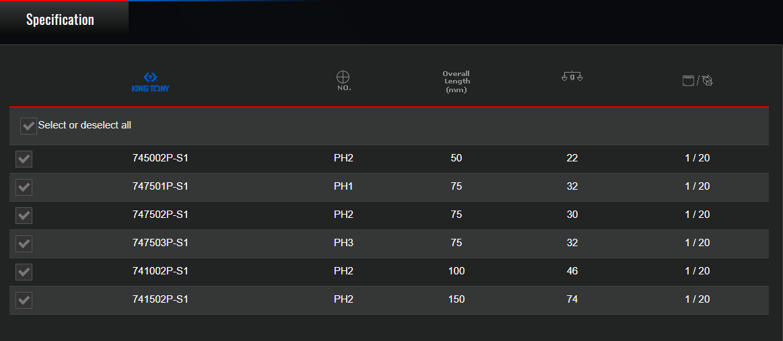This screenshot has height=341, width=783.
Task: Uncheck the checkbox for 745002P-S1
Action: click(x=24, y=159)
